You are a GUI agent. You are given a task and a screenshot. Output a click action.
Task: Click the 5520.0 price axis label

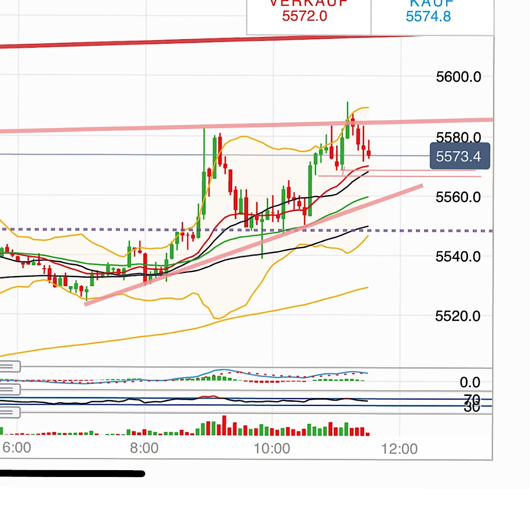460,316
